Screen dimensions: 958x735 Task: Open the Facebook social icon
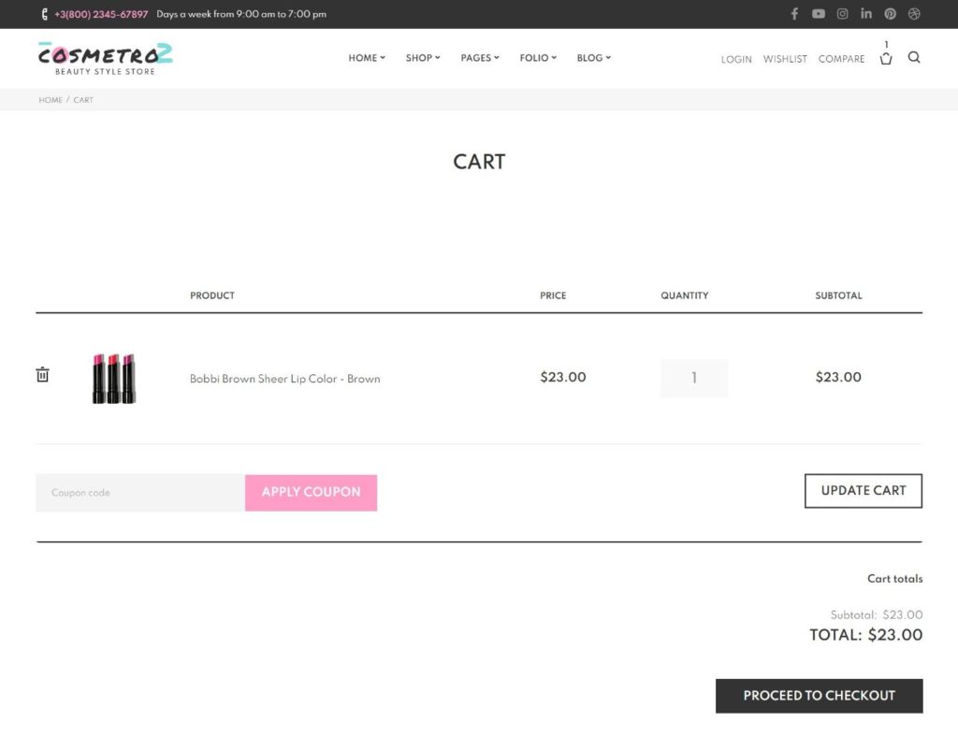[x=794, y=13]
